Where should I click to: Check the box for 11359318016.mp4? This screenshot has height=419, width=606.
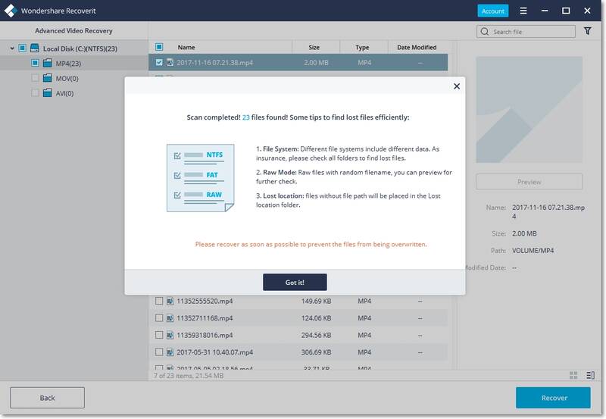pos(159,335)
